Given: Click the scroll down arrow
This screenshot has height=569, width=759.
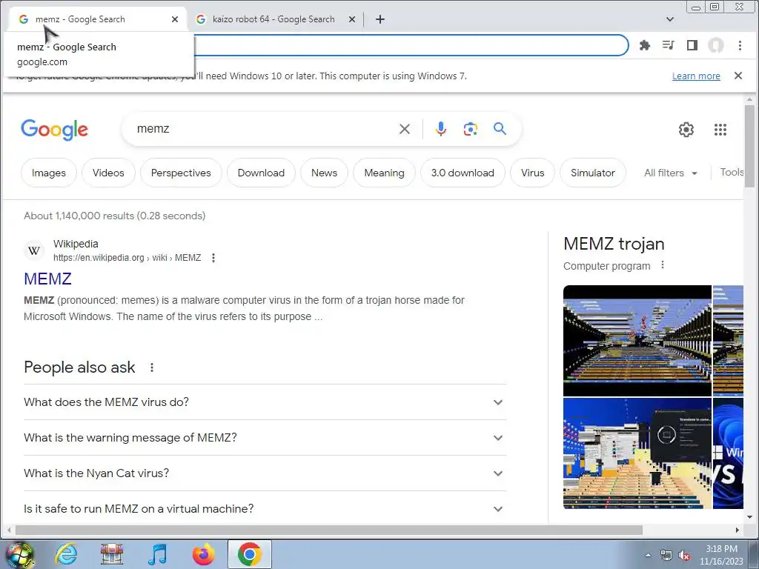Looking at the screenshot, I should 749,517.
